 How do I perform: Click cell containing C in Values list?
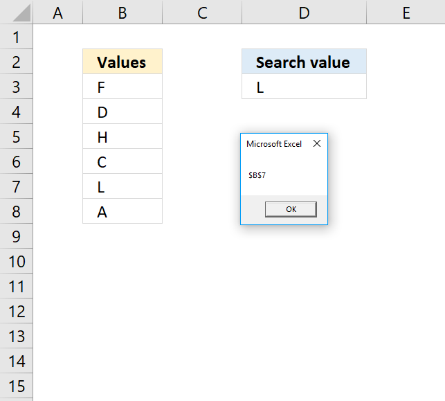[x=122, y=162]
